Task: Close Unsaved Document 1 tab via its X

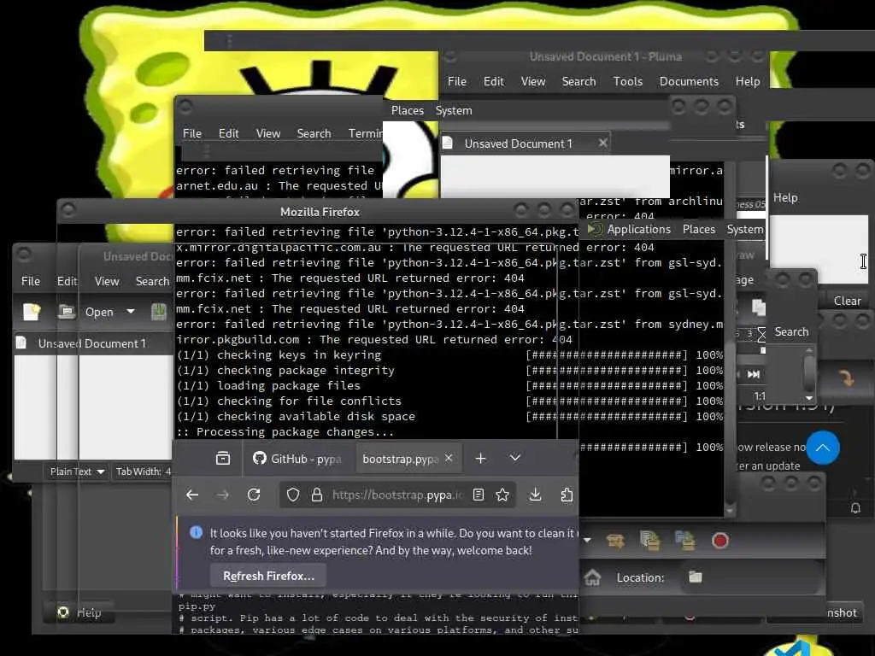Action: click(602, 143)
